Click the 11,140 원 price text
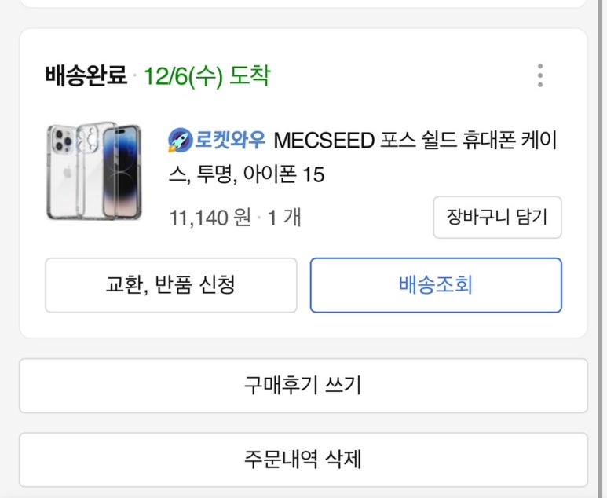607x498 pixels. (x=210, y=218)
